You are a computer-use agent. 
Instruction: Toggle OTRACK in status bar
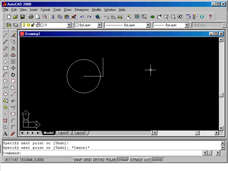coord(136,160)
